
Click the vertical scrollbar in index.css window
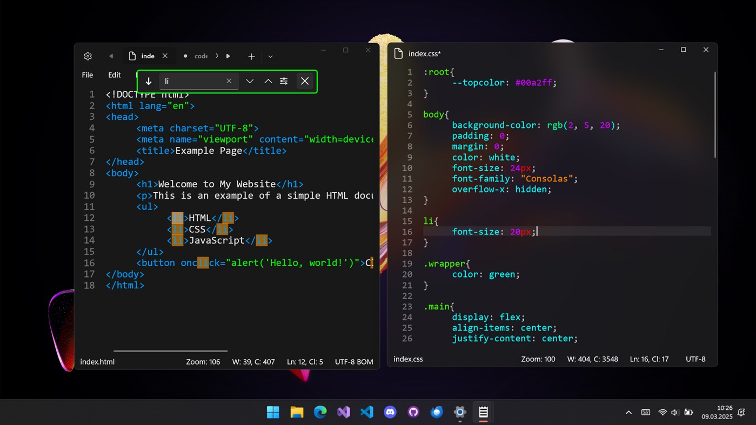pyautogui.click(x=715, y=114)
